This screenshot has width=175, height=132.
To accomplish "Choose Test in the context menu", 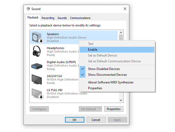I will tap(117, 44).
